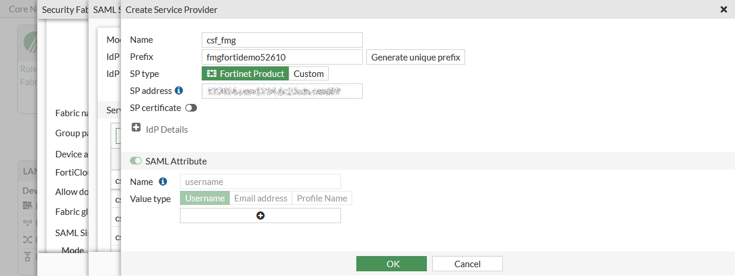Click the SAML attribute name field
735x276 pixels.
click(x=260, y=181)
